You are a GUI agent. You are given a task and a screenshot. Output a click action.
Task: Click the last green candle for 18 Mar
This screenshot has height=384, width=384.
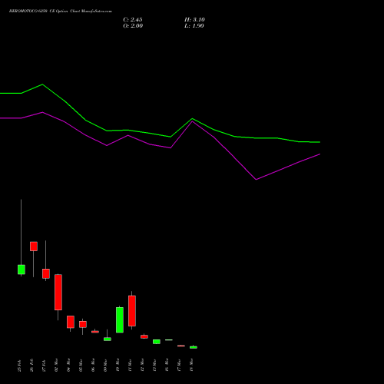point(194,347)
